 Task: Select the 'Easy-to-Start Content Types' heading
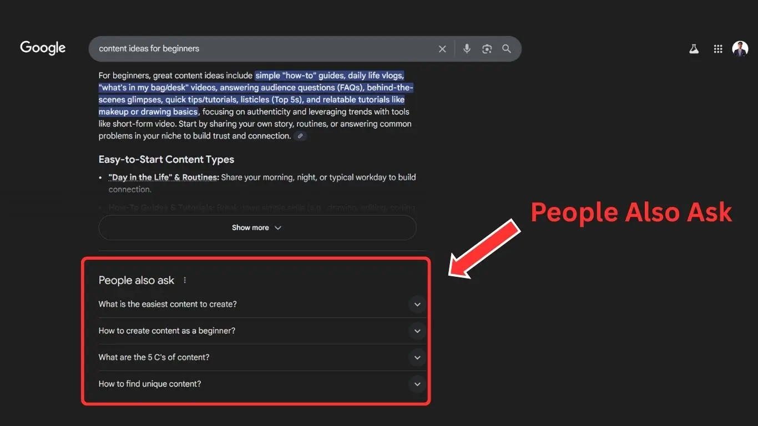pyautogui.click(x=166, y=159)
